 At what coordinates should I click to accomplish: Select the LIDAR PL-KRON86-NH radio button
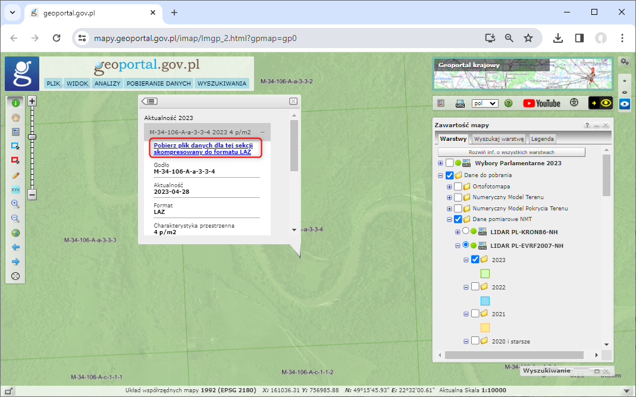466,232
